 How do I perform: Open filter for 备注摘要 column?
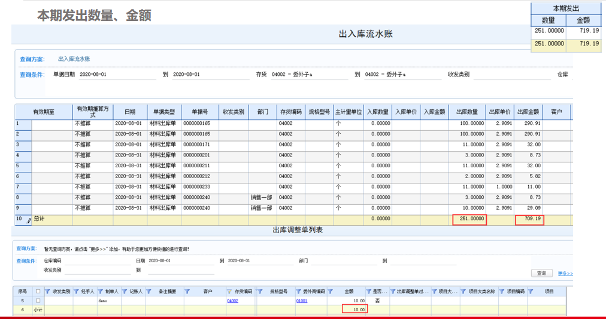click(x=149, y=292)
